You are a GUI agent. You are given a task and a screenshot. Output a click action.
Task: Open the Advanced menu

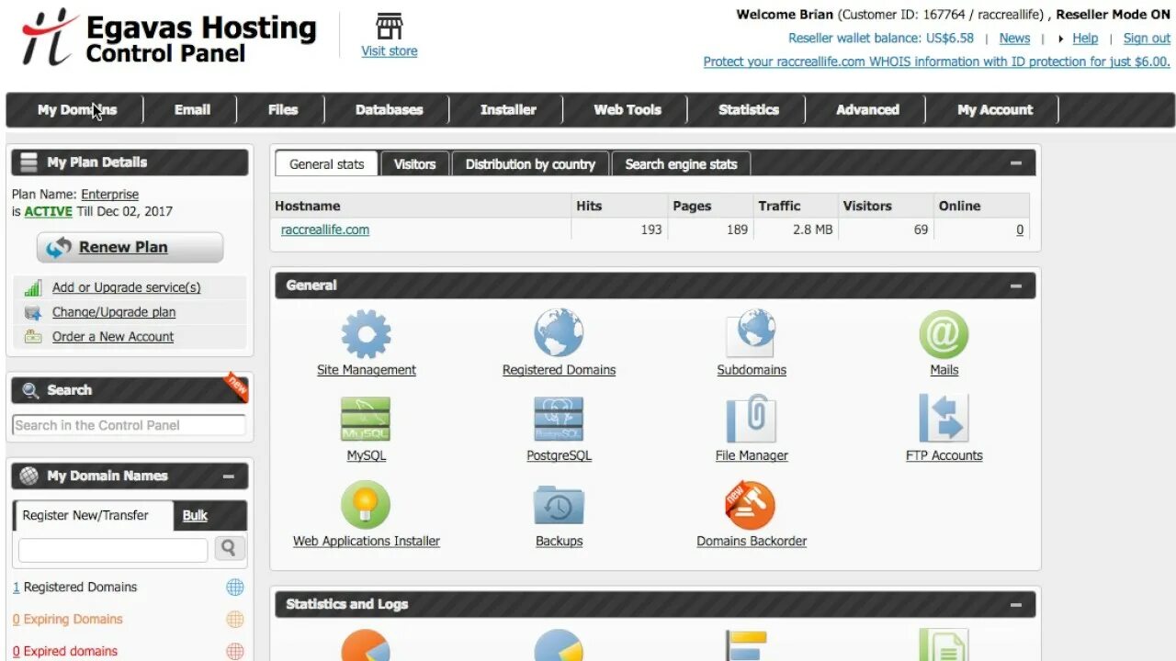pos(867,109)
